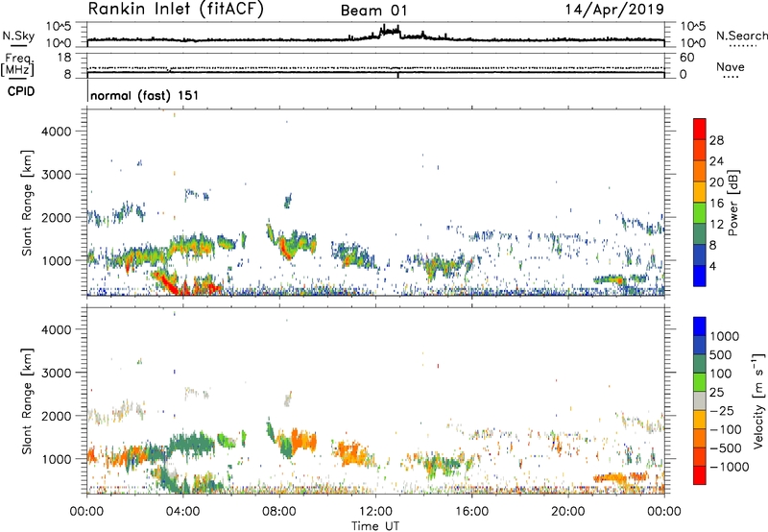768x532 pixels.
Task: Click the noise peak near 12:30 in sky-noise plot
Action: point(390,31)
